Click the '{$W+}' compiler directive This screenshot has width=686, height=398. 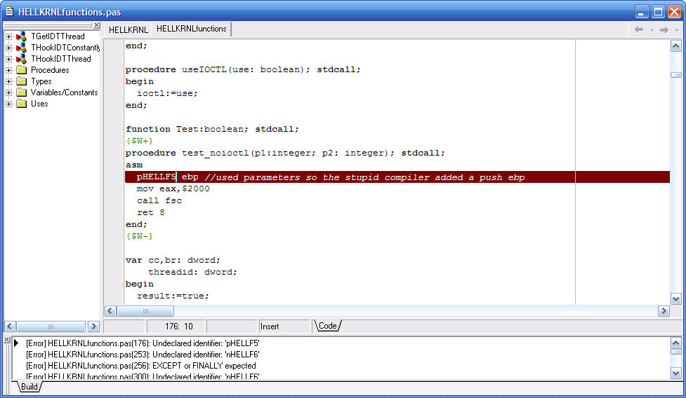coord(140,141)
